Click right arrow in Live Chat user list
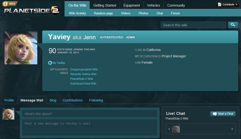The height and width of the screenshot is (139, 241). coord(232,129)
